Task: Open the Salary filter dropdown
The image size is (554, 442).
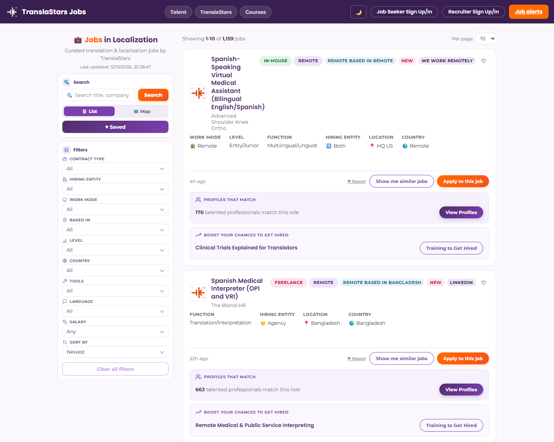Action: 115,332
